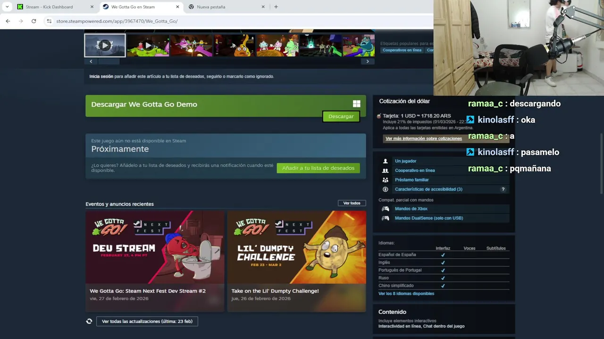
Task: Click Préstamo familiar feature link
Action: click(x=412, y=180)
